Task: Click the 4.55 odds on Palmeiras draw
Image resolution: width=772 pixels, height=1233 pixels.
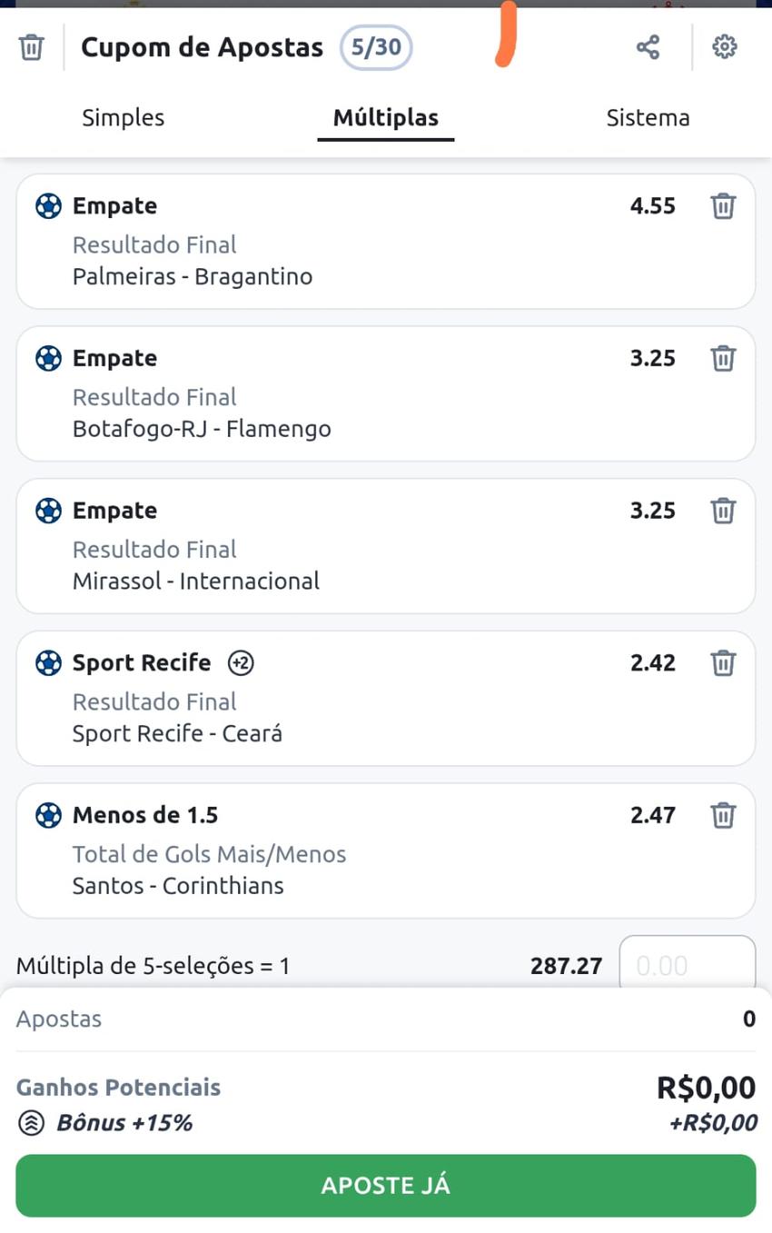Action: point(653,206)
